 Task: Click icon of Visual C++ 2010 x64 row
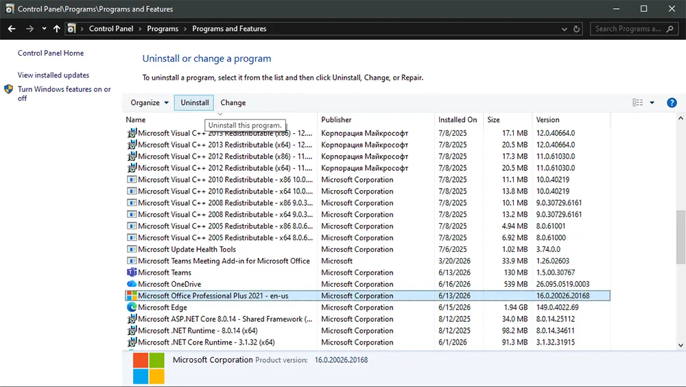point(132,191)
